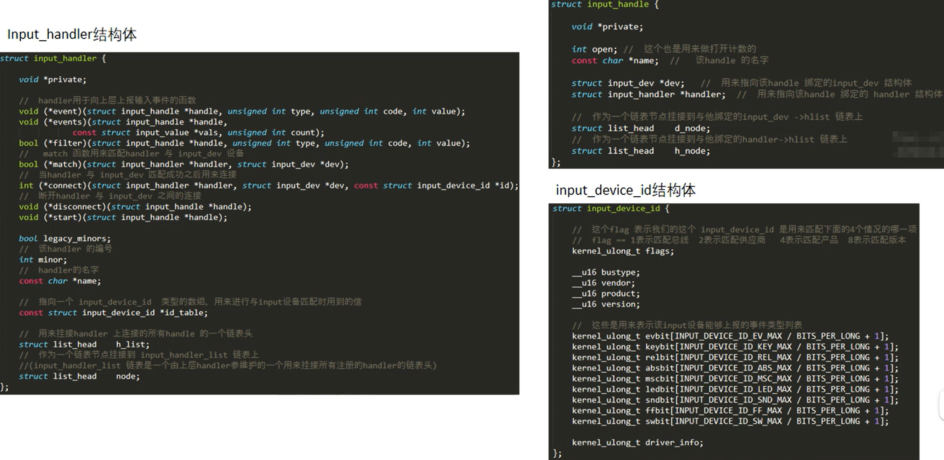
Task: Click the '__u16 bustype;' line
Action: [x=606, y=272]
